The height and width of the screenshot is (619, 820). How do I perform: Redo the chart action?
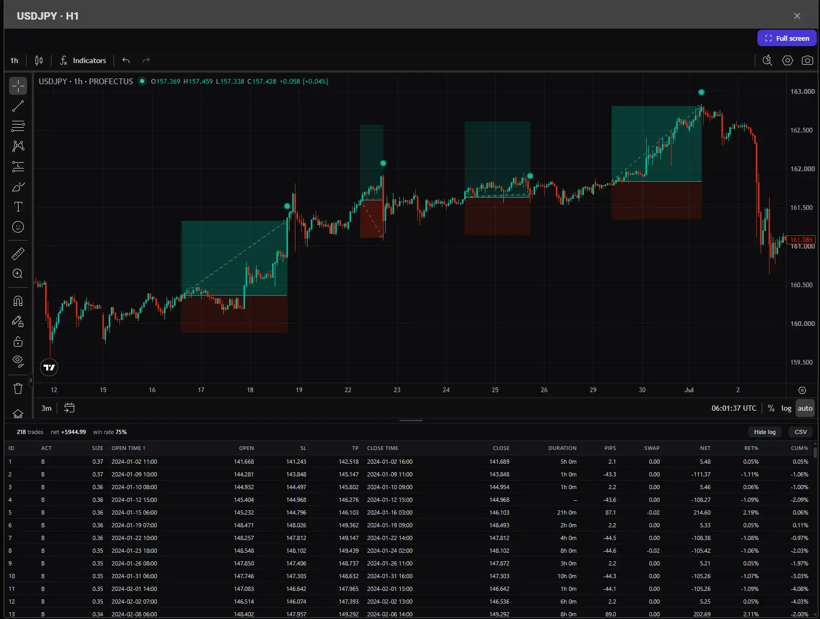click(146, 60)
